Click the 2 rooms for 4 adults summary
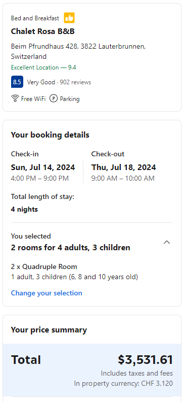The image size is (185, 402). click(70, 248)
